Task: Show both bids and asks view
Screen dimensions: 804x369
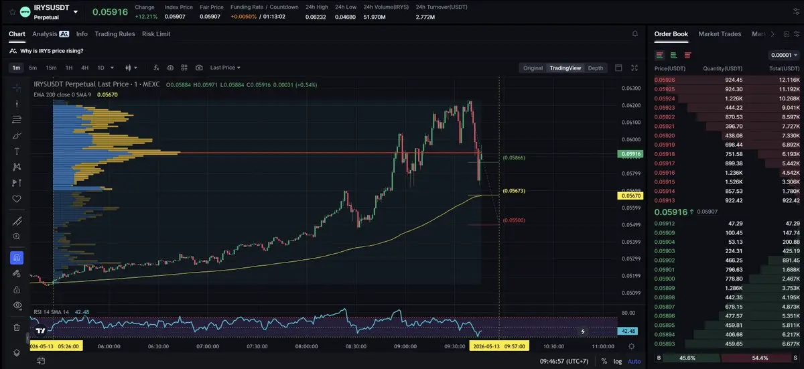Action: pyautogui.click(x=660, y=55)
